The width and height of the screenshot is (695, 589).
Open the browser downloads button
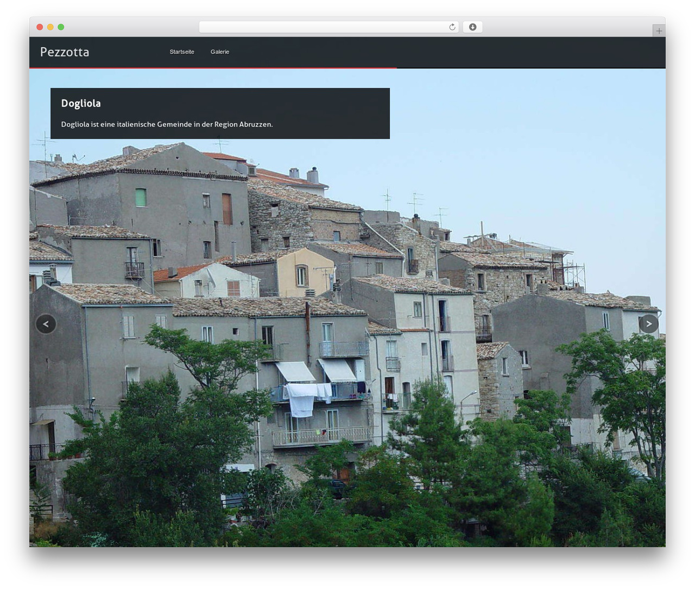coord(472,27)
